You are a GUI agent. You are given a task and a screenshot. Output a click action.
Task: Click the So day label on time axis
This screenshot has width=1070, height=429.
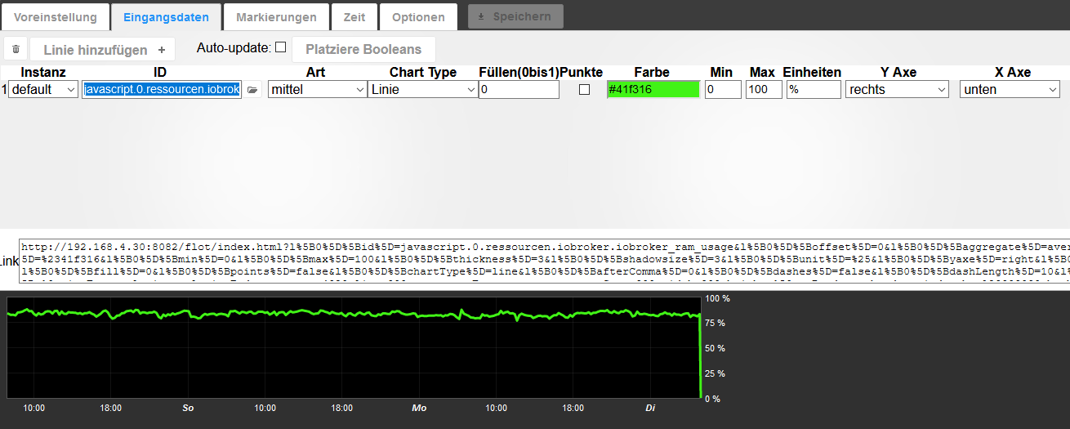[188, 408]
